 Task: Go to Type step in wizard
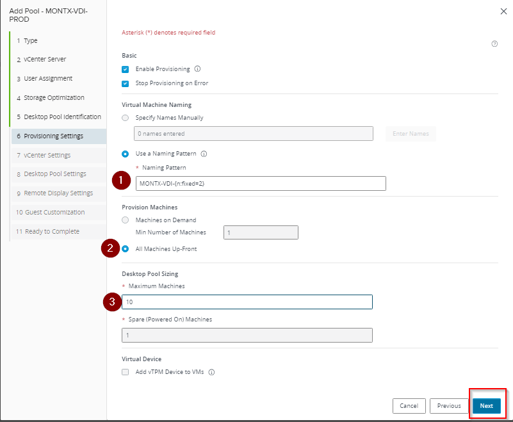point(31,40)
